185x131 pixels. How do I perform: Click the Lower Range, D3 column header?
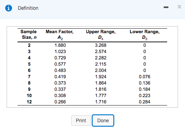tap(144, 35)
